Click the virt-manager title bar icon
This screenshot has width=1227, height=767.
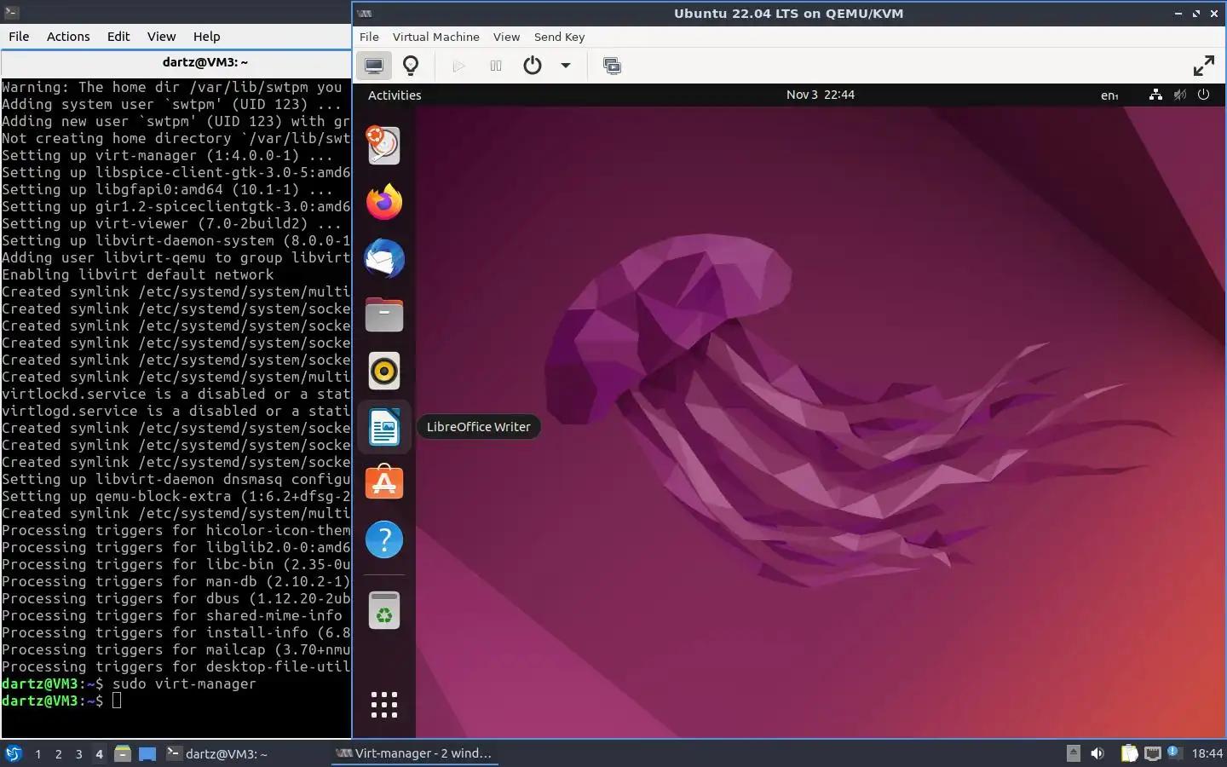[365, 13]
